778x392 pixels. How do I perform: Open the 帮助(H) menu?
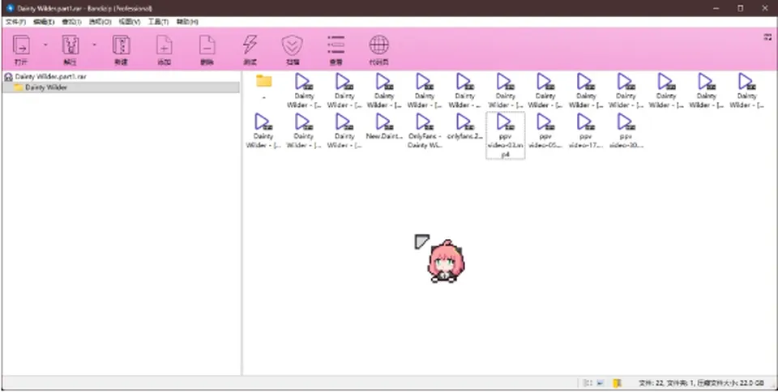(x=187, y=22)
